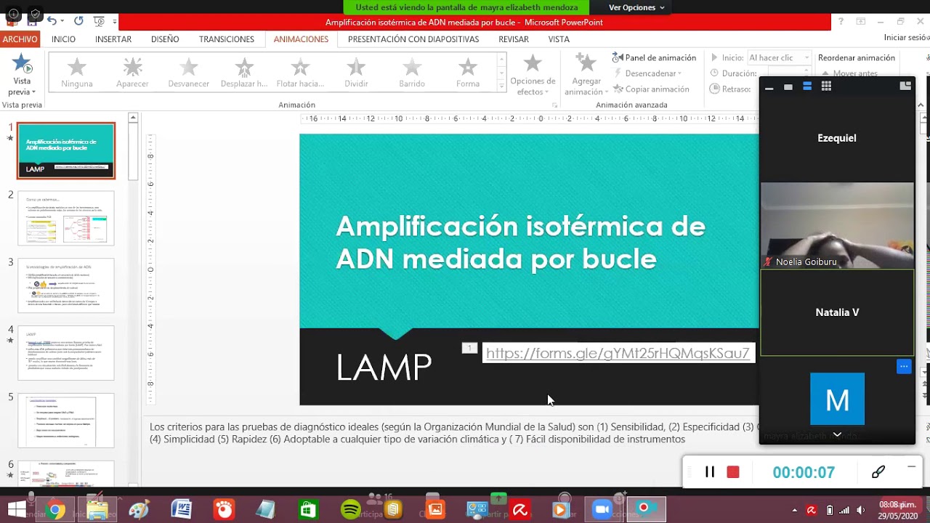Click the LAMP subtitle text on slide
The image size is (930, 523).
(x=384, y=368)
